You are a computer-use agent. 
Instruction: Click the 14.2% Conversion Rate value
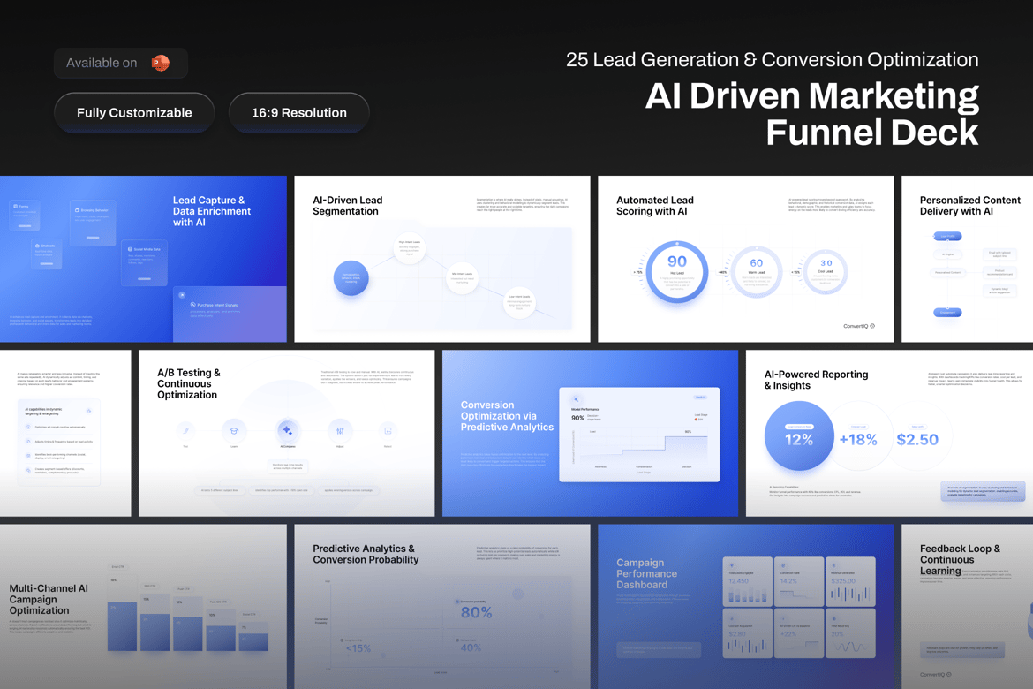[x=788, y=581]
